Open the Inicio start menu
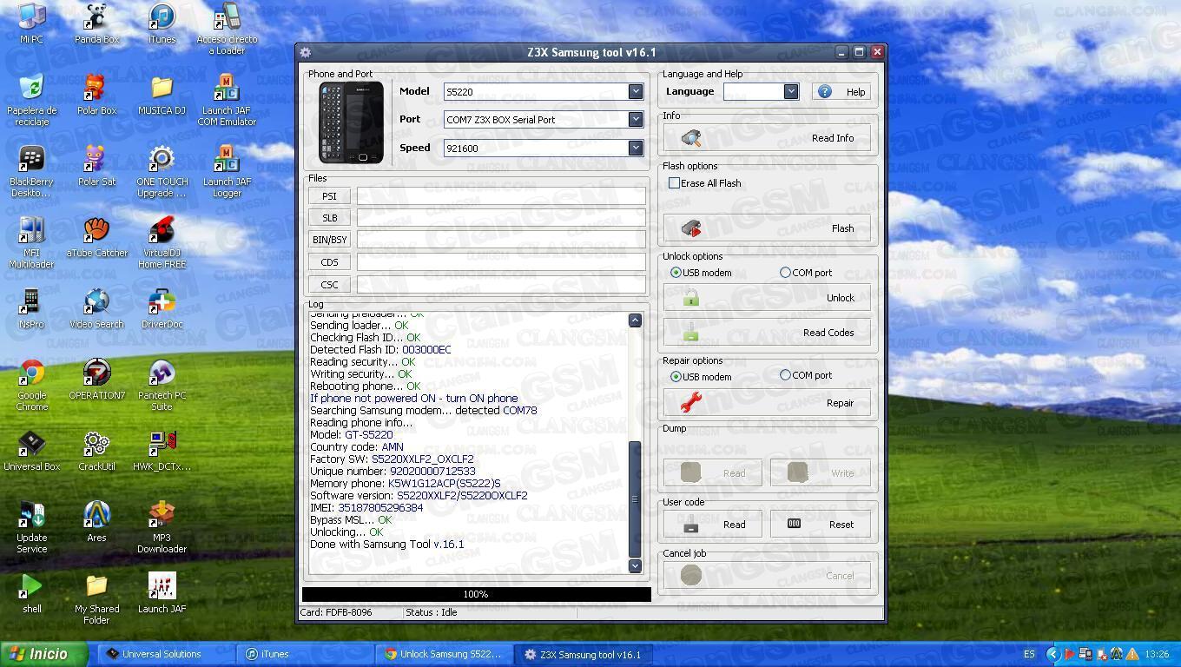The image size is (1181, 667). [43, 655]
